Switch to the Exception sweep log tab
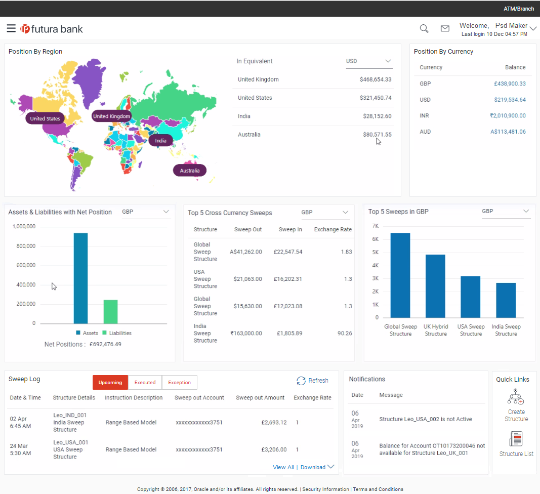 (x=180, y=382)
